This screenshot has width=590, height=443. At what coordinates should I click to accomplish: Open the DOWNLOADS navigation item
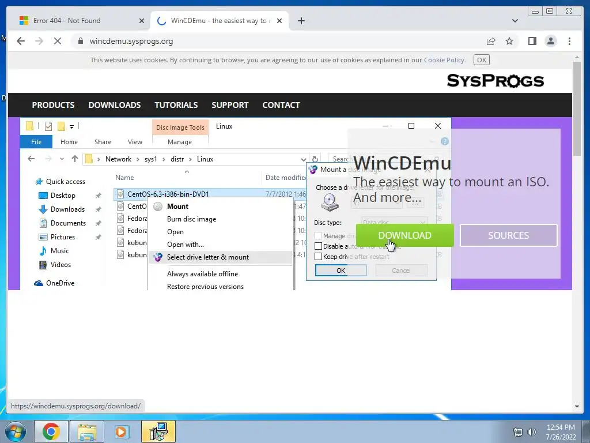(x=115, y=105)
